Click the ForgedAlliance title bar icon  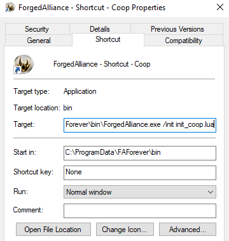(x=10, y=8)
